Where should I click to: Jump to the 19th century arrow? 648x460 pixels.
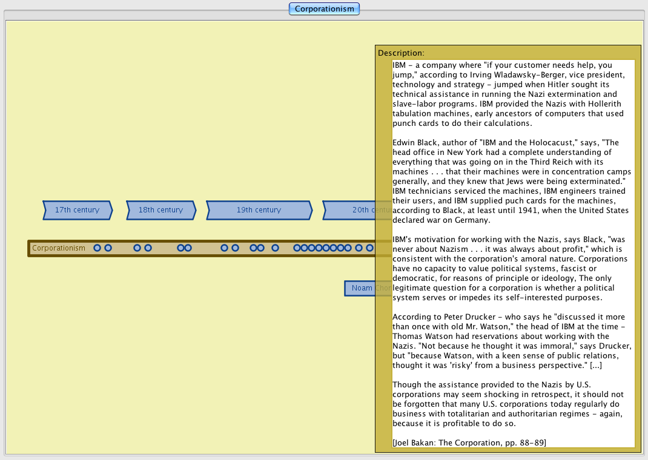click(259, 210)
